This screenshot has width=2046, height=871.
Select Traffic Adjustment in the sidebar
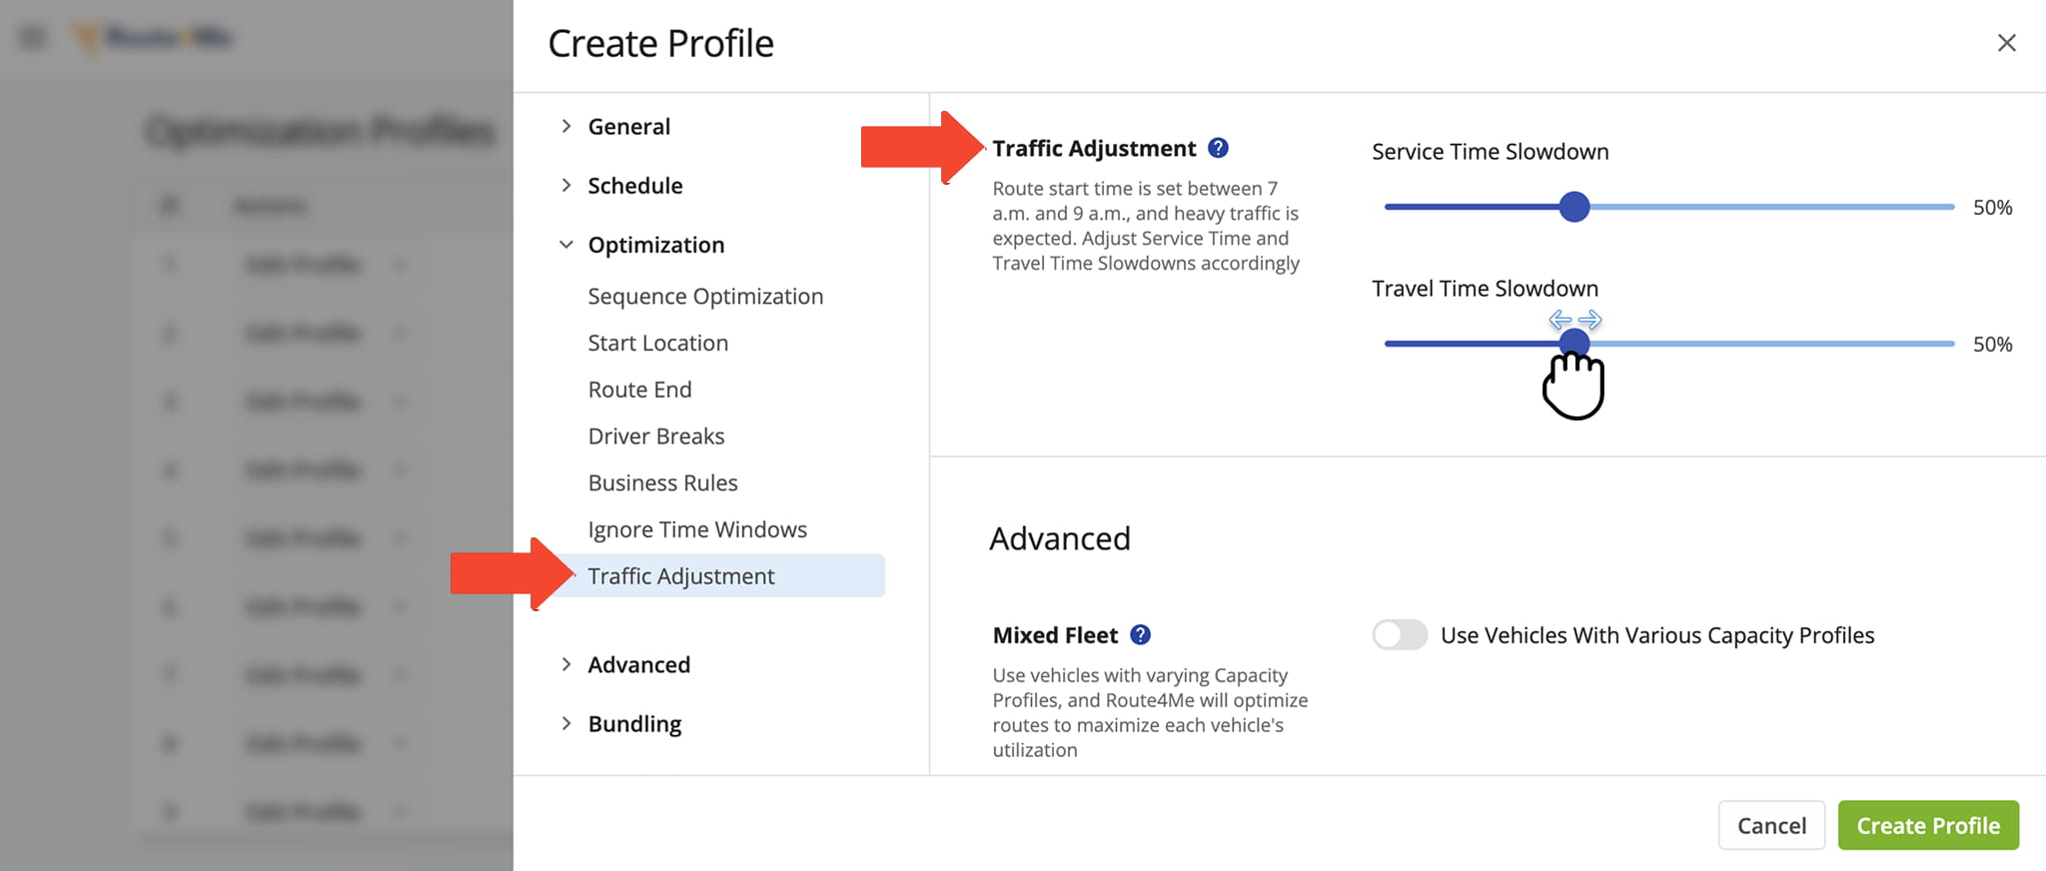[x=681, y=576]
